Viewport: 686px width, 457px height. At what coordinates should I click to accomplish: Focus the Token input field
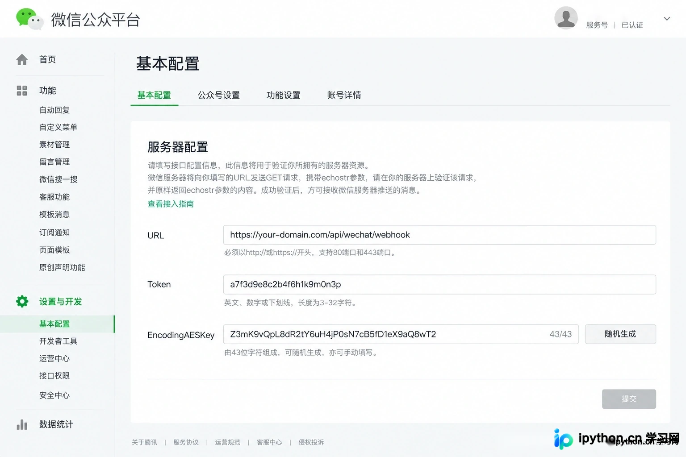coord(439,284)
